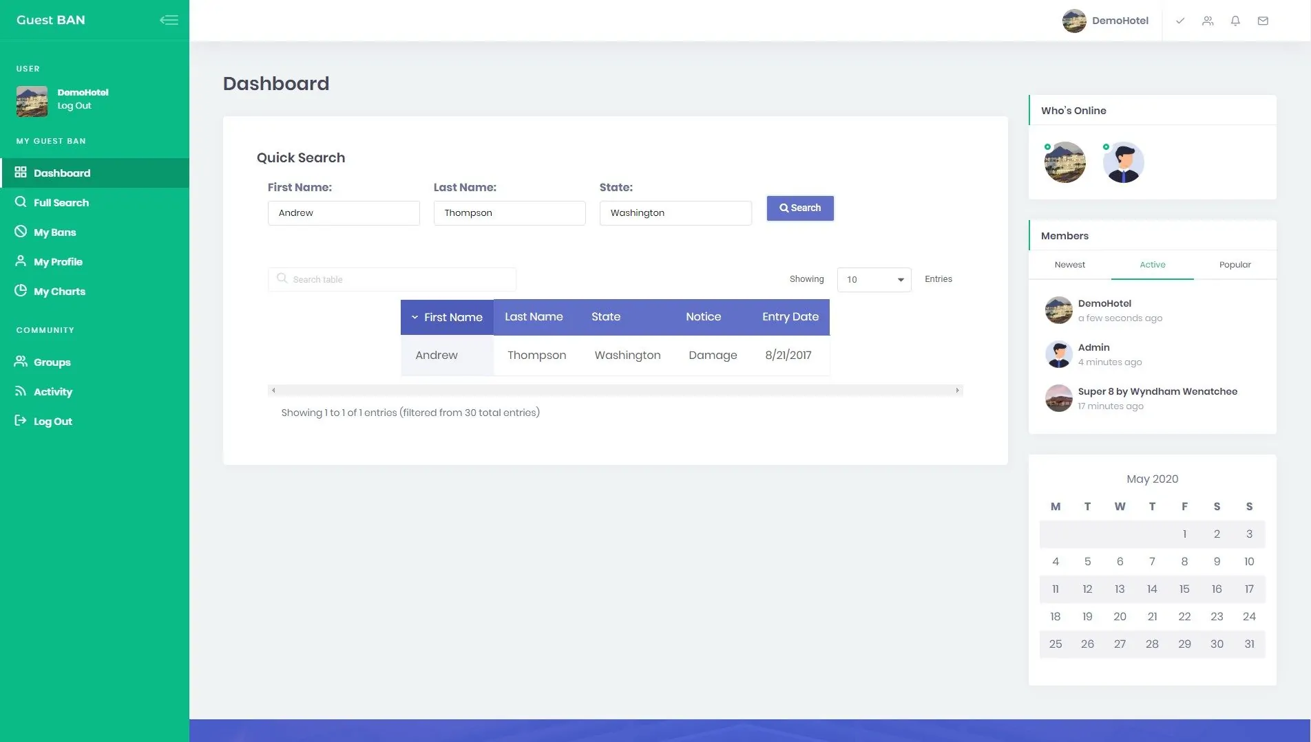The image size is (1311, 742).
Task: Open the Showing entries count dropdown
Action: [874, 280]
